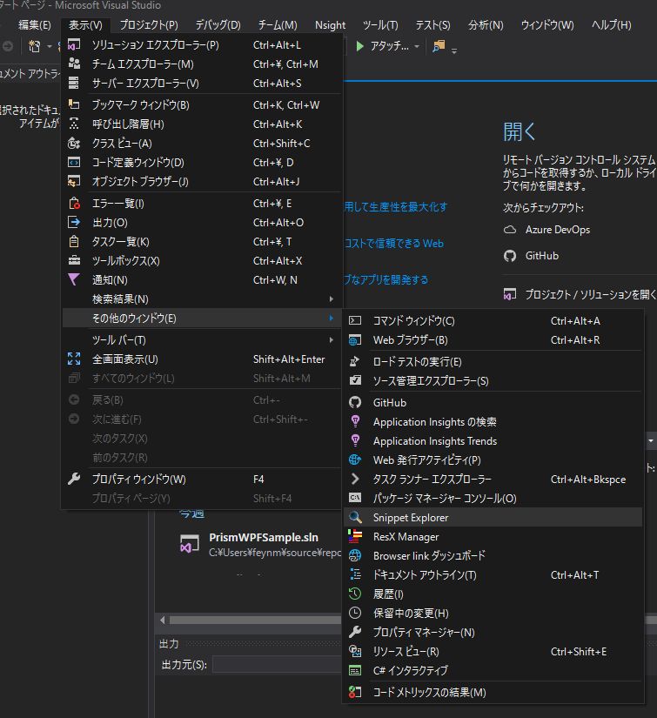
Task: Click the ResX Manager flag icon
Action: (x=355, y=536)
